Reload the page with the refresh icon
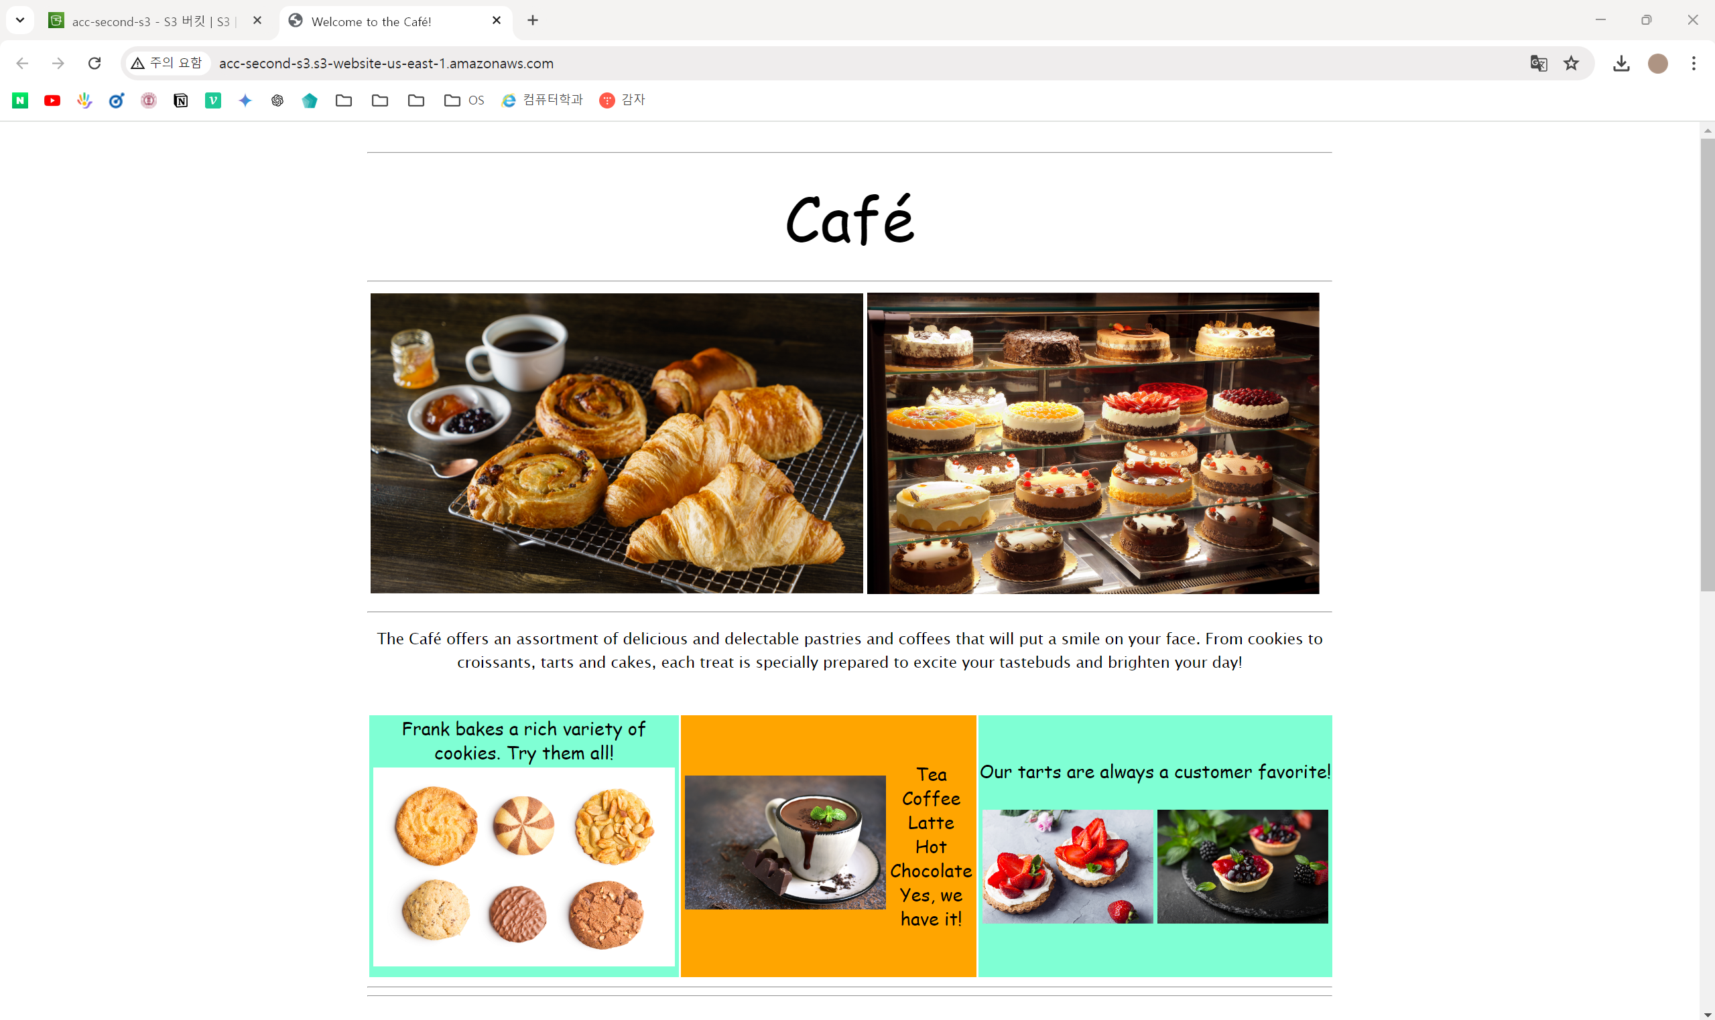1715x1020 pixels. [x=94, y=63]
